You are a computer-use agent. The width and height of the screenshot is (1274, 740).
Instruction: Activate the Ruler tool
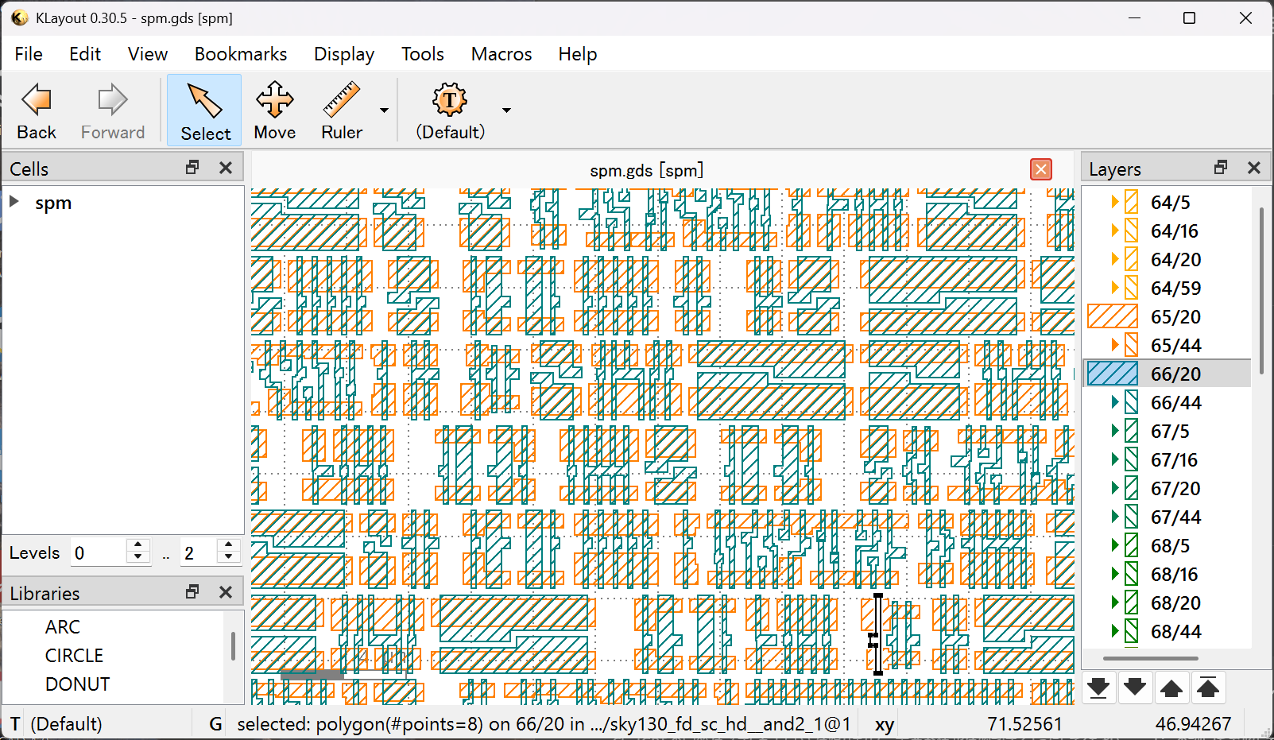(x=342, y=101)
